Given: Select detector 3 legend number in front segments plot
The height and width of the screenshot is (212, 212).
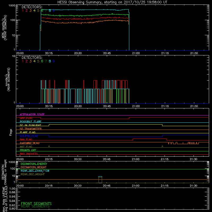Looking at the screenshot, I should point(30,11).
